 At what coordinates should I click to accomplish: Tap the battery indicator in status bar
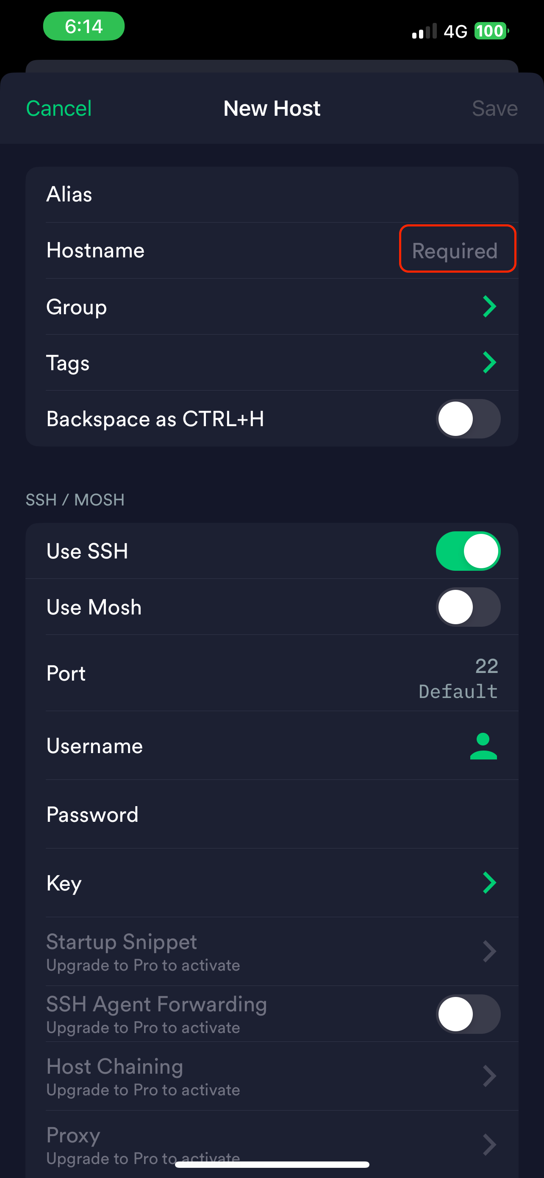coord(491,31)
